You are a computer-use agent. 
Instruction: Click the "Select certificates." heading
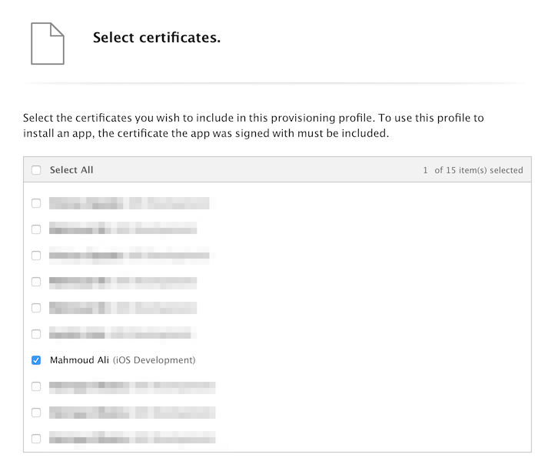157,38
